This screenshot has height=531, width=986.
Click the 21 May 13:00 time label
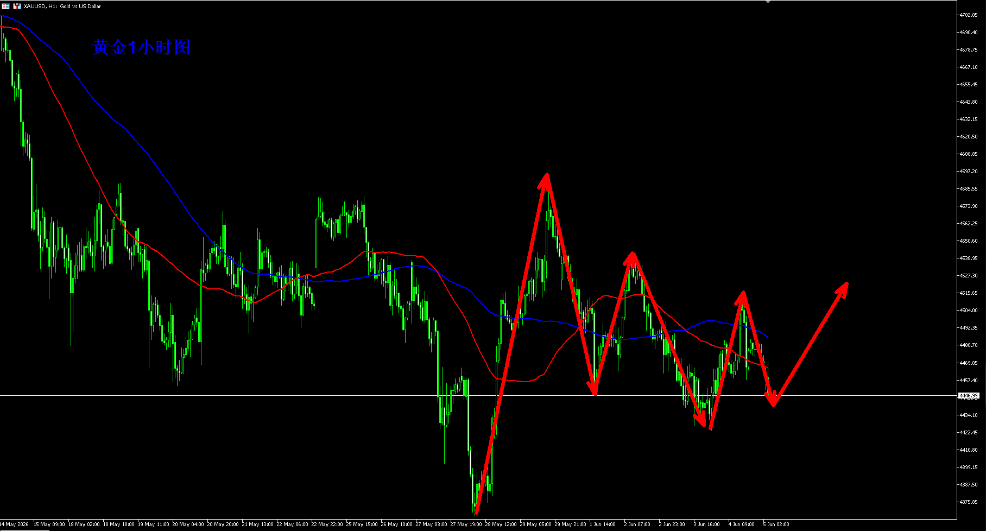[257, 524]
